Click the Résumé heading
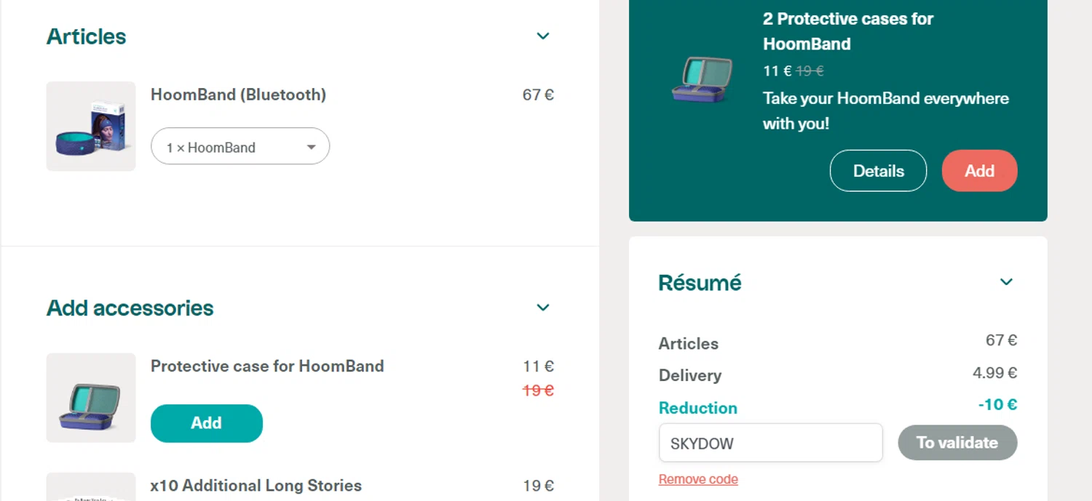 click(x=700, y=282)
